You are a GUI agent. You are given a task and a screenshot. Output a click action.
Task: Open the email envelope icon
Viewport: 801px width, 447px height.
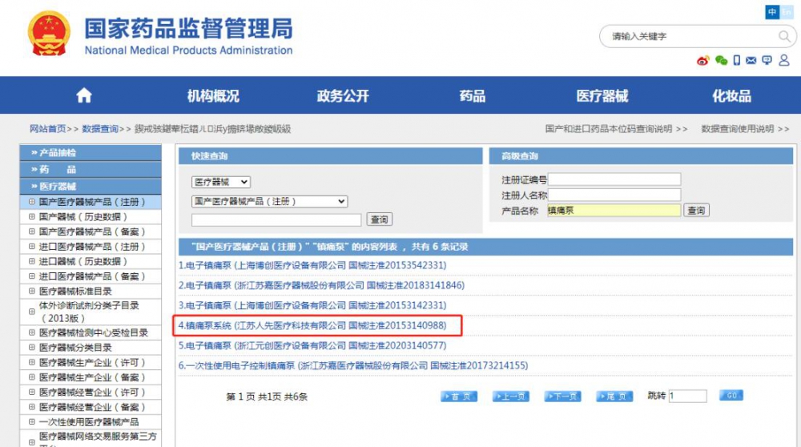click(x=751, y=61)
